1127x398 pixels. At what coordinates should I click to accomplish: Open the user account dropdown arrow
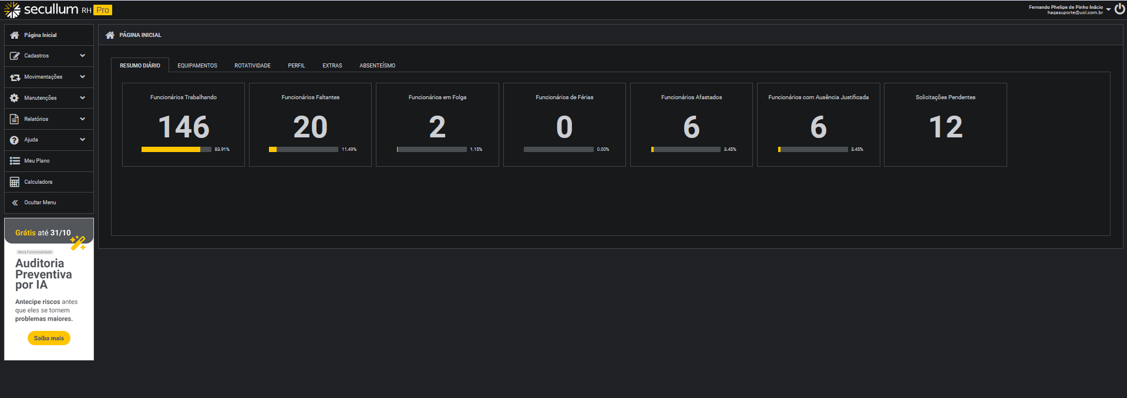1108,9
